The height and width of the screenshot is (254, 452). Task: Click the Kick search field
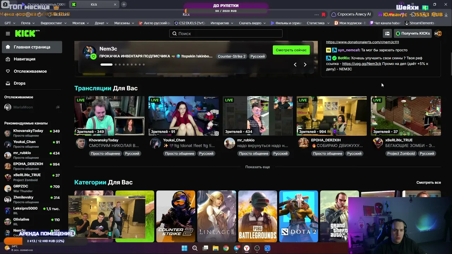click(x=226, y=34)
